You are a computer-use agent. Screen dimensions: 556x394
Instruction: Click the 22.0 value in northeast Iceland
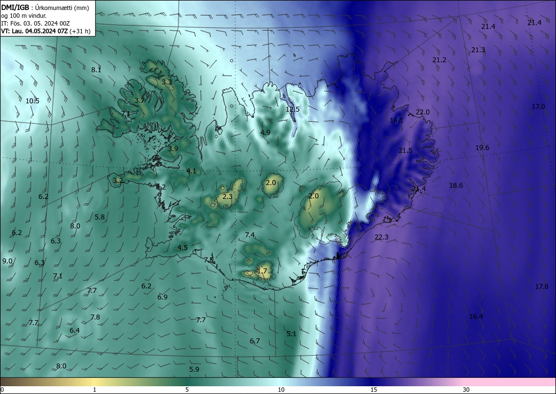coord(423,112)
